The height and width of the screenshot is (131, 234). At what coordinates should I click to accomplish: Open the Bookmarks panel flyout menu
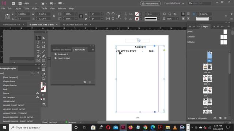click(93, 49)
